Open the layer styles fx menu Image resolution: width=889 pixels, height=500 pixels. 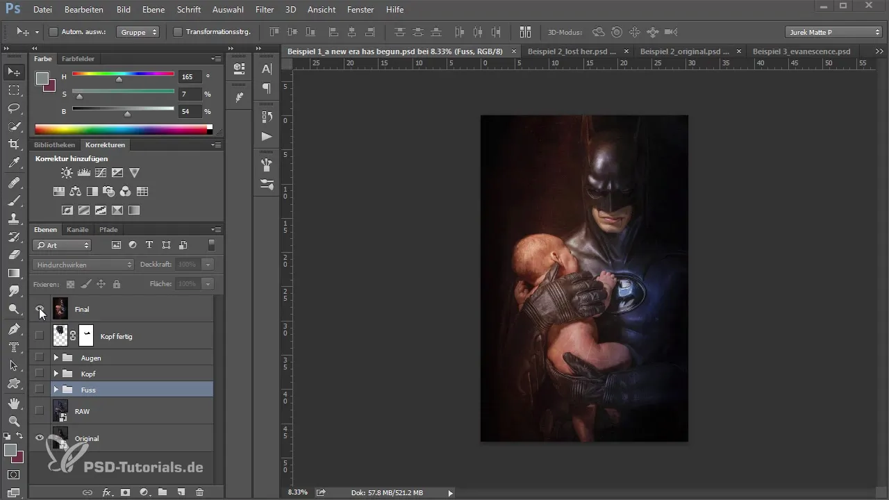pos(107,492)
